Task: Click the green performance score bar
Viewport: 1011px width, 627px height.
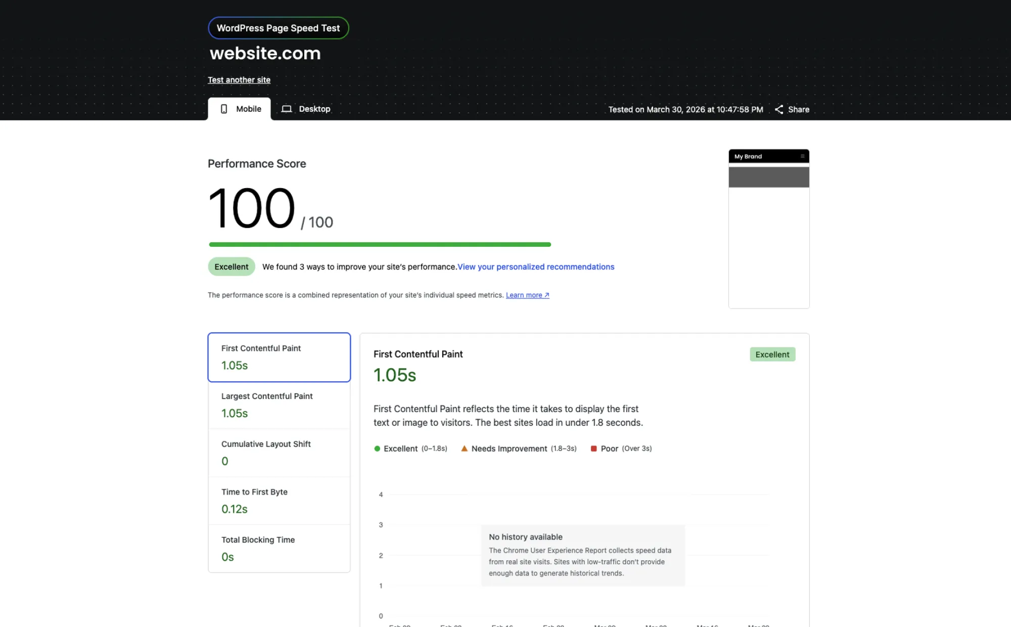Action: click(379, 244)
